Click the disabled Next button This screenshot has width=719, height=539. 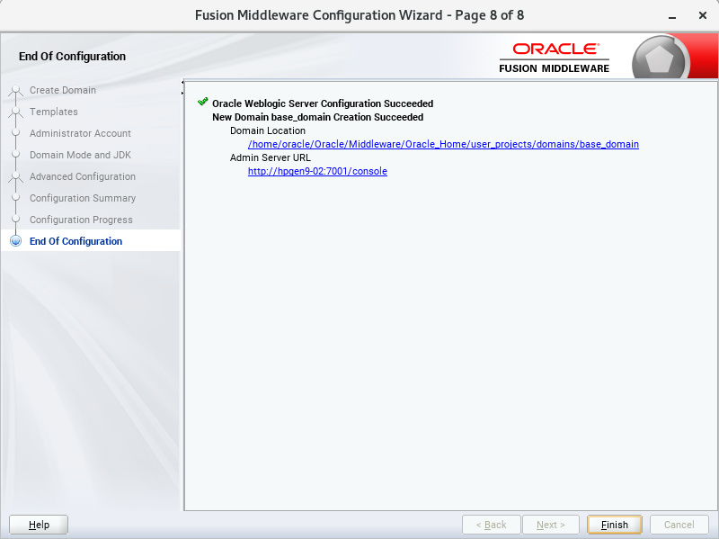click(x=551, y=525)
